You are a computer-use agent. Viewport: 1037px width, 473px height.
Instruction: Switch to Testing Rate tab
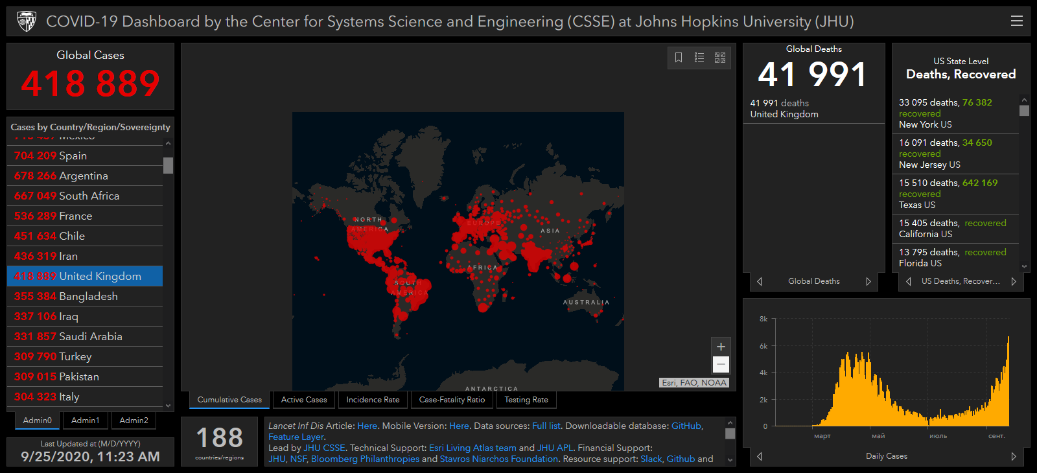coord(526,400)
